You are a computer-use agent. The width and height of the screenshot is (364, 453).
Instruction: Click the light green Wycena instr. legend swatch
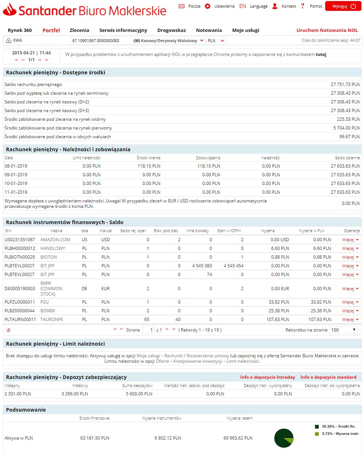click(317, 434)
